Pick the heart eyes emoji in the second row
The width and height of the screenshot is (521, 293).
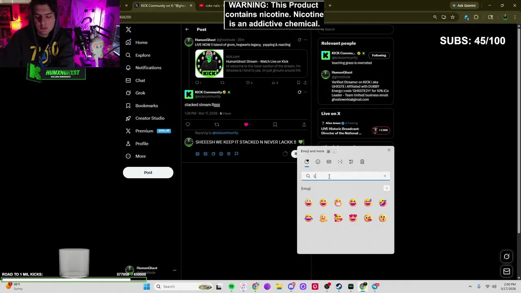click(353, 218)
